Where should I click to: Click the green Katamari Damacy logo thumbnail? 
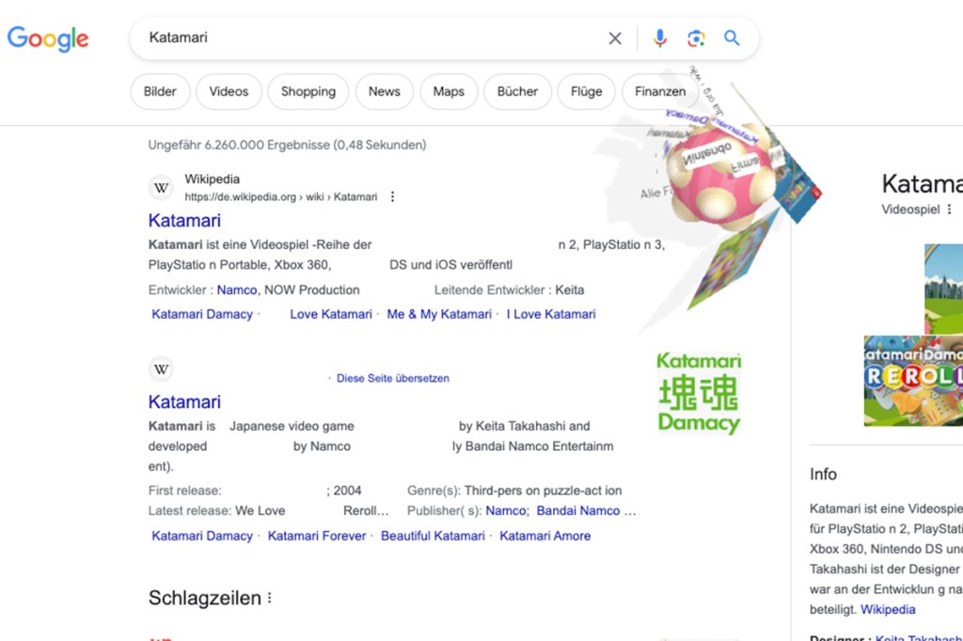(x=699, y=393)
